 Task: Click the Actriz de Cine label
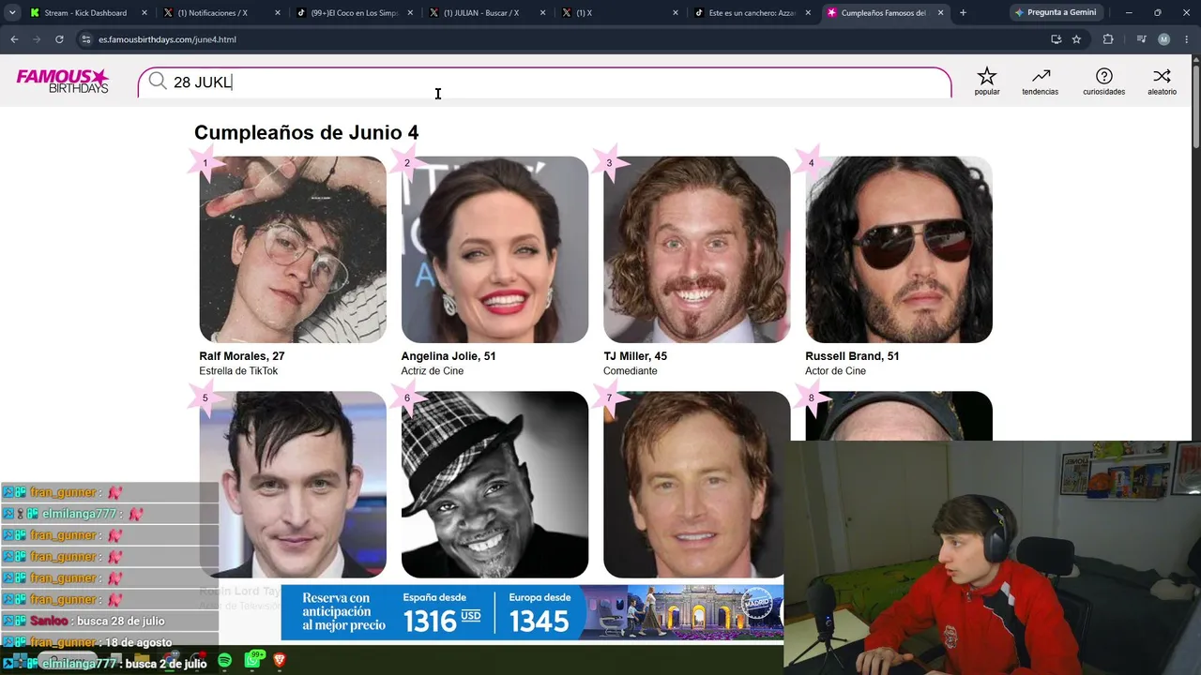[x=433, y=371]
